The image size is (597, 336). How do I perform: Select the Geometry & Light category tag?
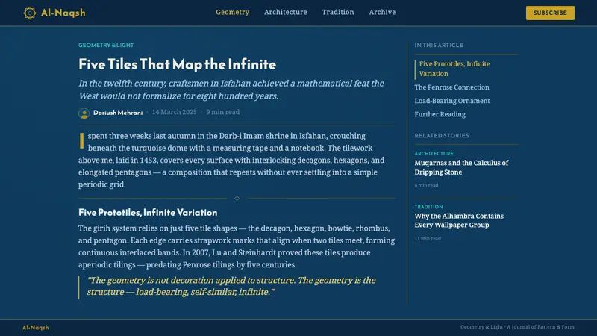(106, 45)
